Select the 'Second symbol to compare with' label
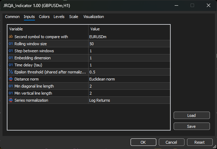 [x=41, y=37]
